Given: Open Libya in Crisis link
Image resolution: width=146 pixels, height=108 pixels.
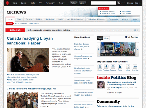Looking at the screenshot, I should (x=126, y=13).
